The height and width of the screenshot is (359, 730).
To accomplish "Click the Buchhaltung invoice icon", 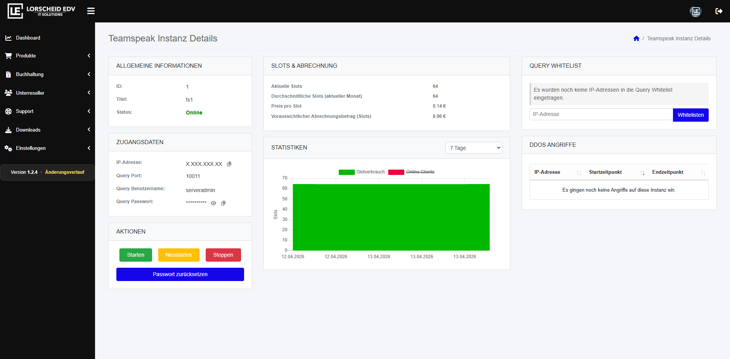I will pyautogui.click(x=8, y=74).
